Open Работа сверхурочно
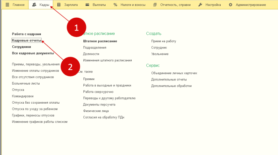Viewport: 278px width, 155px height. 98,92
